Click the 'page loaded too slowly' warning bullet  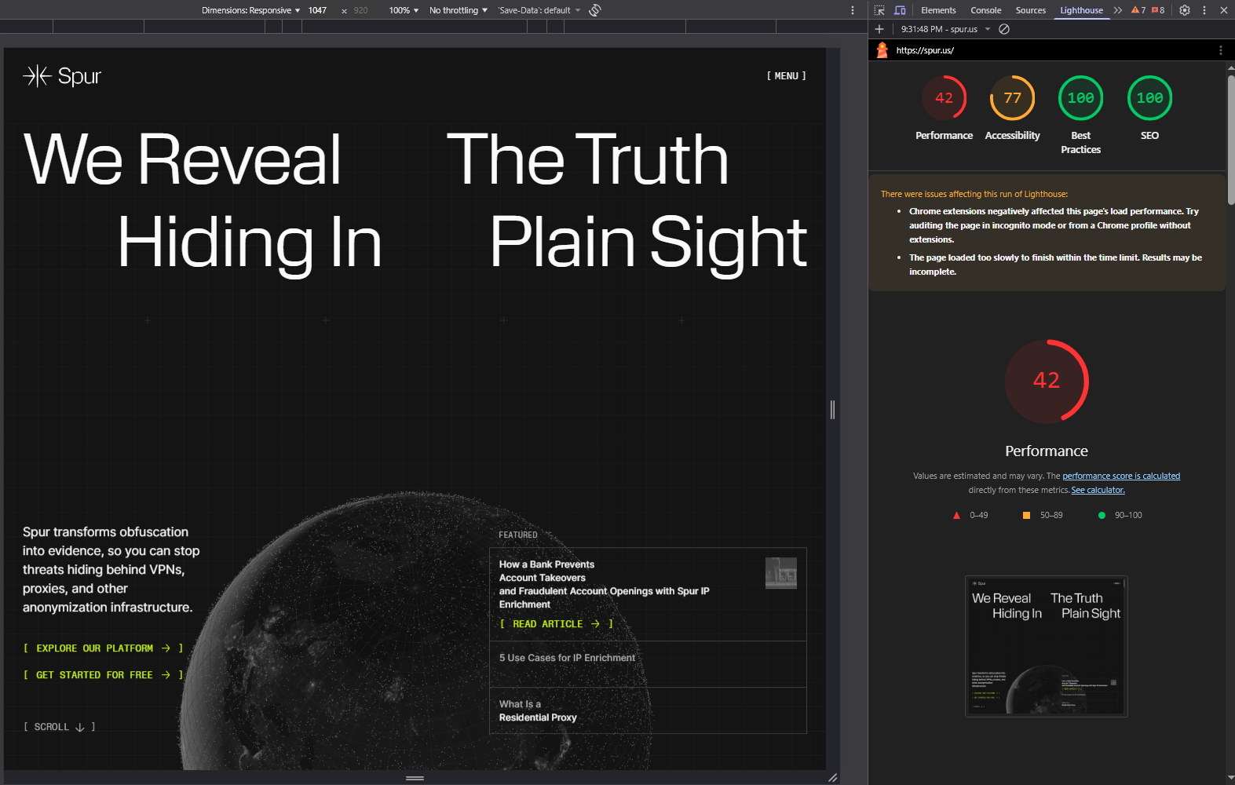(x=1056, y=265)
